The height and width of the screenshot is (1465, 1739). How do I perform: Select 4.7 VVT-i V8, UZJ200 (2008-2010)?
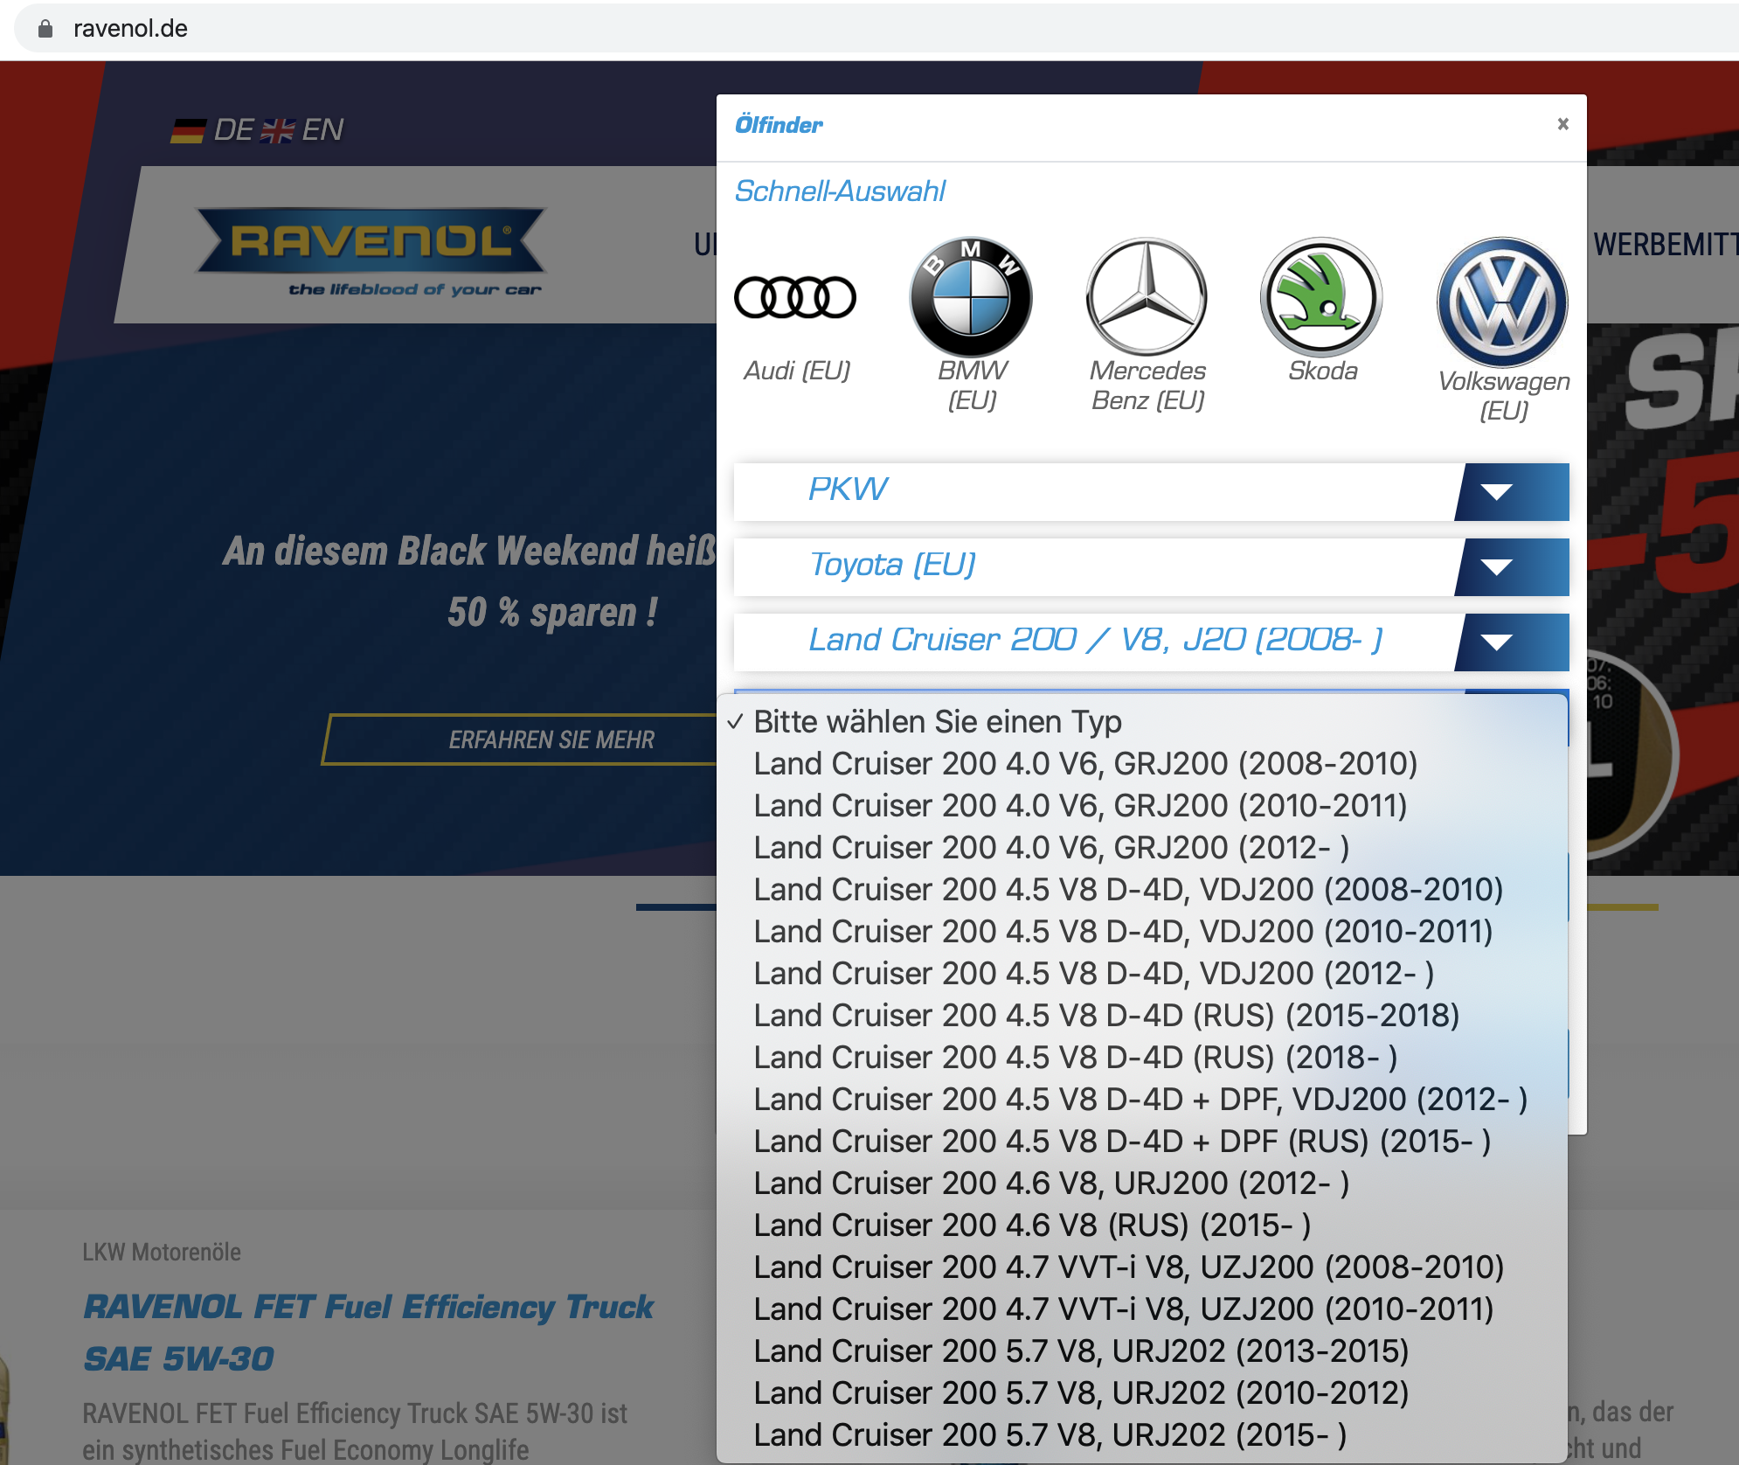(1141, 1267)
